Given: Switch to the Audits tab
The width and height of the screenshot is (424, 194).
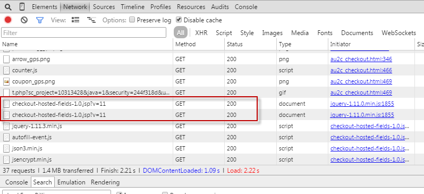Looking at the screenshot, I should [x=220, y=7].
